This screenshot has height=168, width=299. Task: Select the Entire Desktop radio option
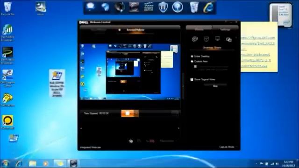192,56
